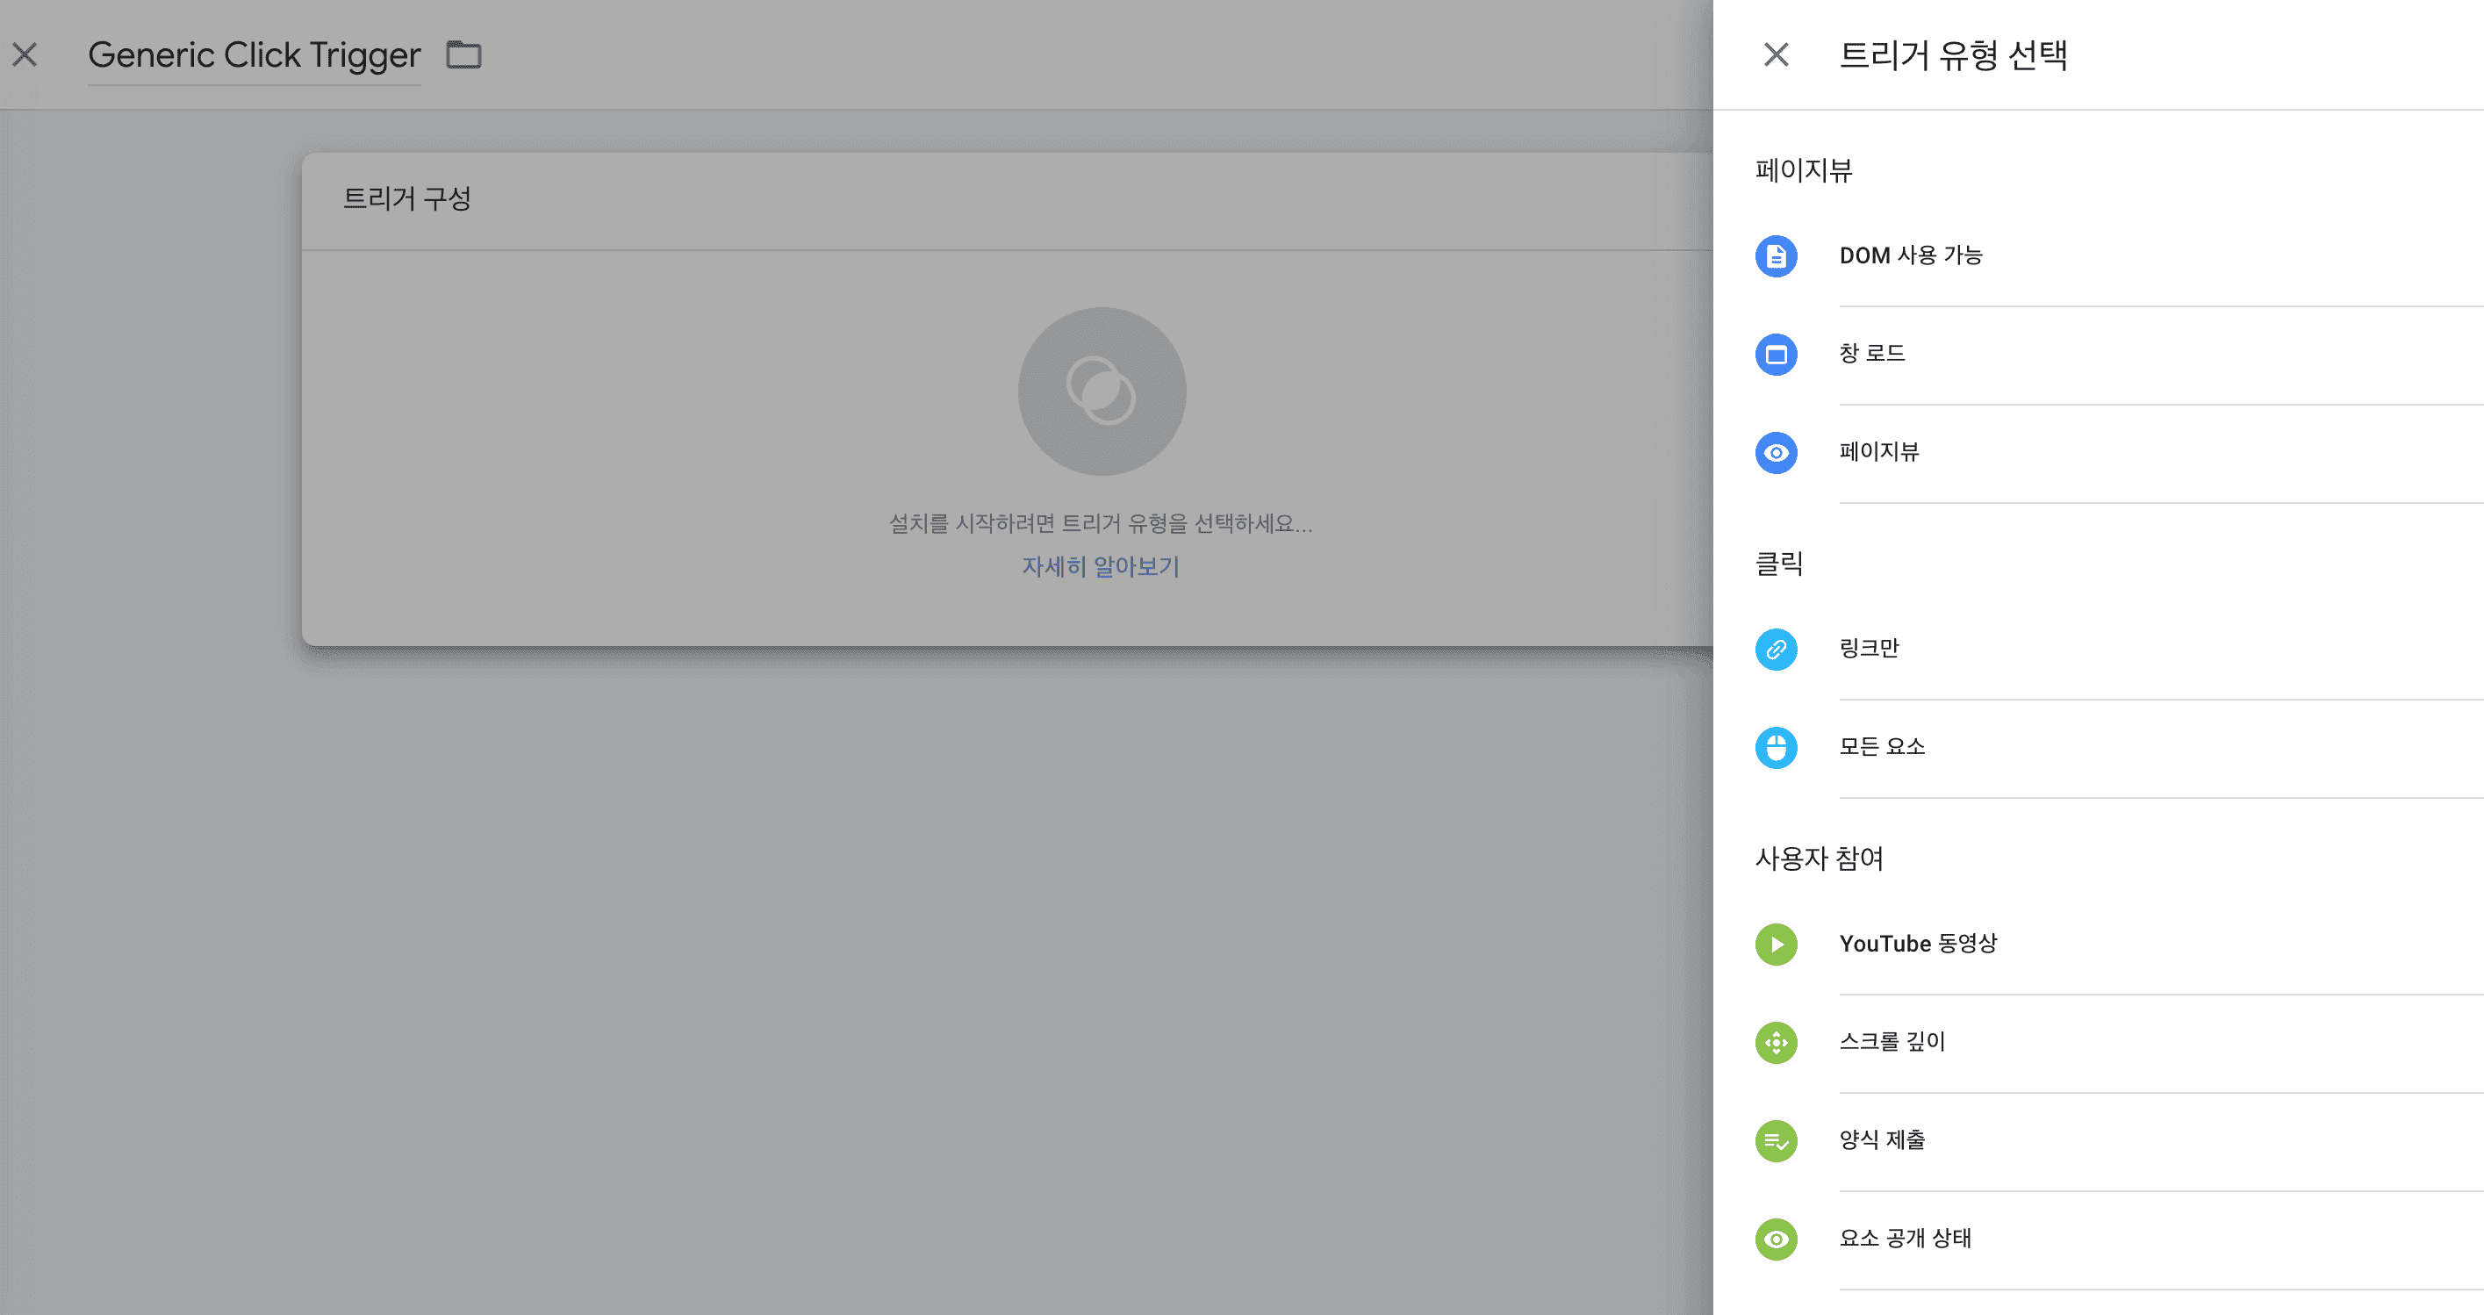Select 페이지뷰 trigger option
The height and width of the screenshot is (1315, 2484).
[1878, 452]
